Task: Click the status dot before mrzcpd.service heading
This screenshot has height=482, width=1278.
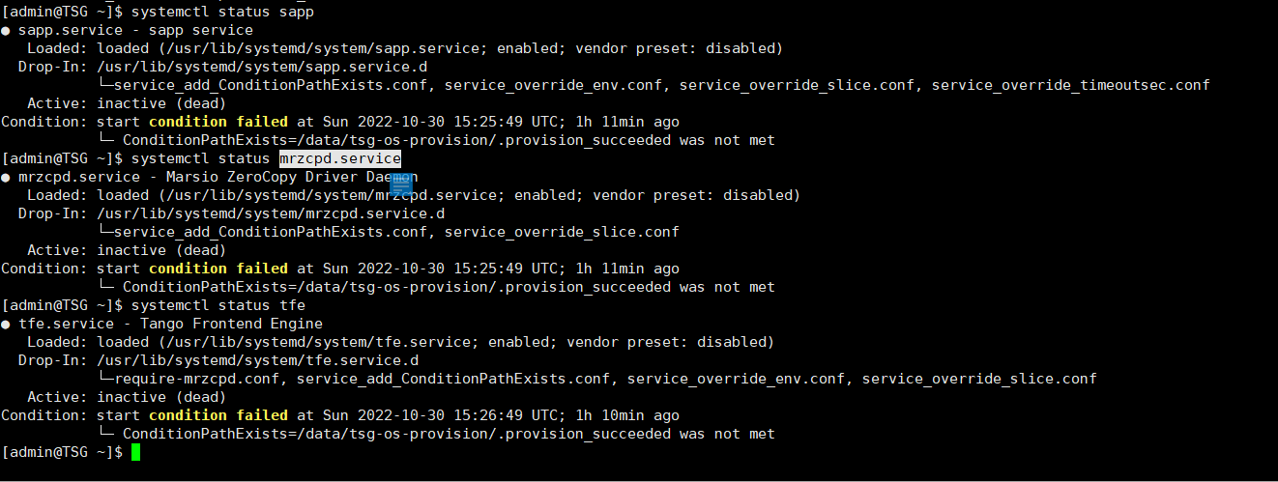Action: (7, 177)
